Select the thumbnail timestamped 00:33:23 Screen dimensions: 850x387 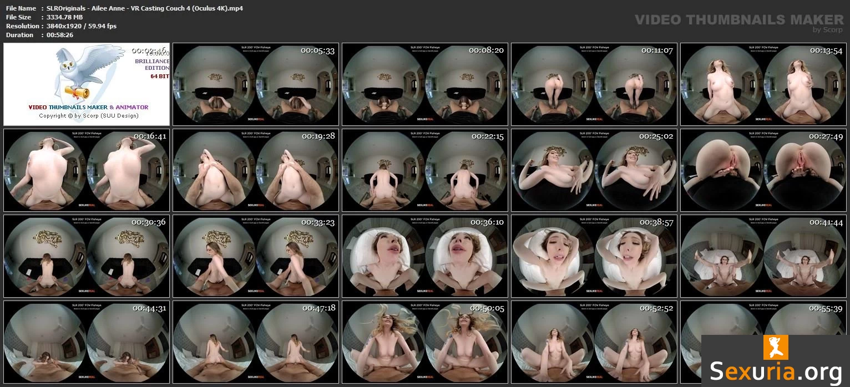[x=255, y=256]
